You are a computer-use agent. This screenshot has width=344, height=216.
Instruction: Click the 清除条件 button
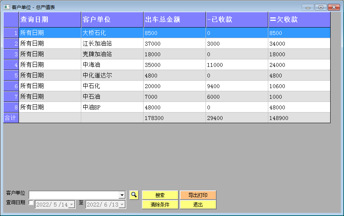160,205
